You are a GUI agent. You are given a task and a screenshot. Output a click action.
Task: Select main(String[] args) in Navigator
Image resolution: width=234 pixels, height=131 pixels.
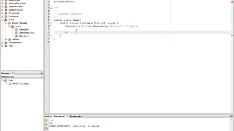point(20,84)
